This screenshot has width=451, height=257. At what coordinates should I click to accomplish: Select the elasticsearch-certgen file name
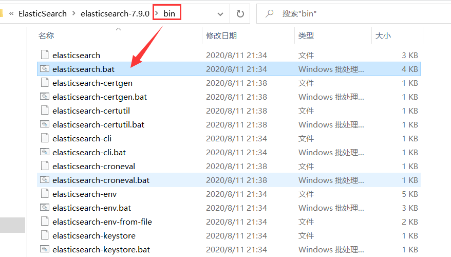pos(92,83)
